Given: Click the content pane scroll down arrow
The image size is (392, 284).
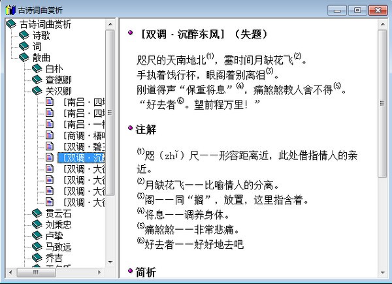Looking at the screenshot, I should point(382,273).
